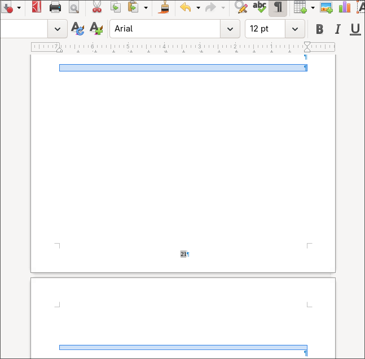Open Print Preview with the magnifier page icon
The width and height of the screenshot is (365, 359).
coord(74,7)
